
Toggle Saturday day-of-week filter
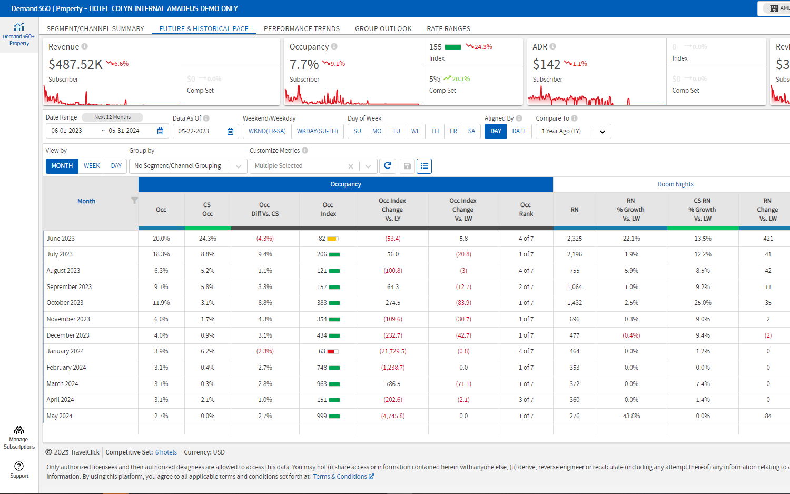[x=471, y=131]
